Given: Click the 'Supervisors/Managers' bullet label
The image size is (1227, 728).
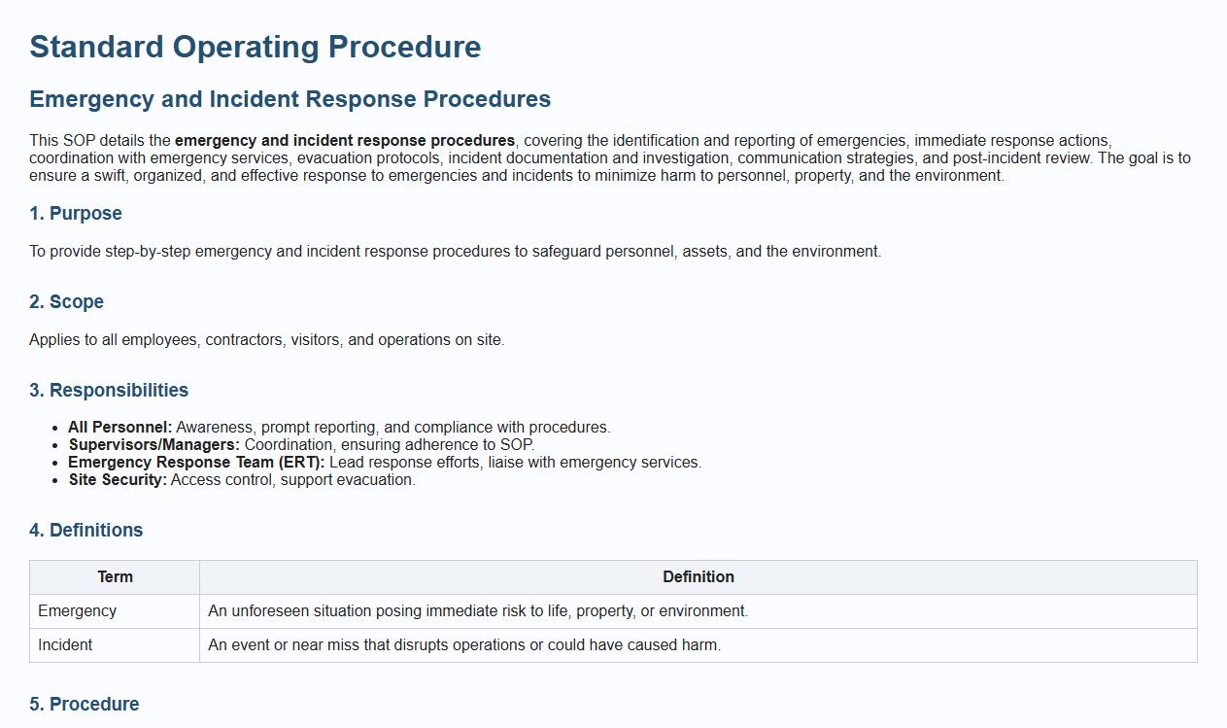Looking at the screenshot, I should coord(153,445).
